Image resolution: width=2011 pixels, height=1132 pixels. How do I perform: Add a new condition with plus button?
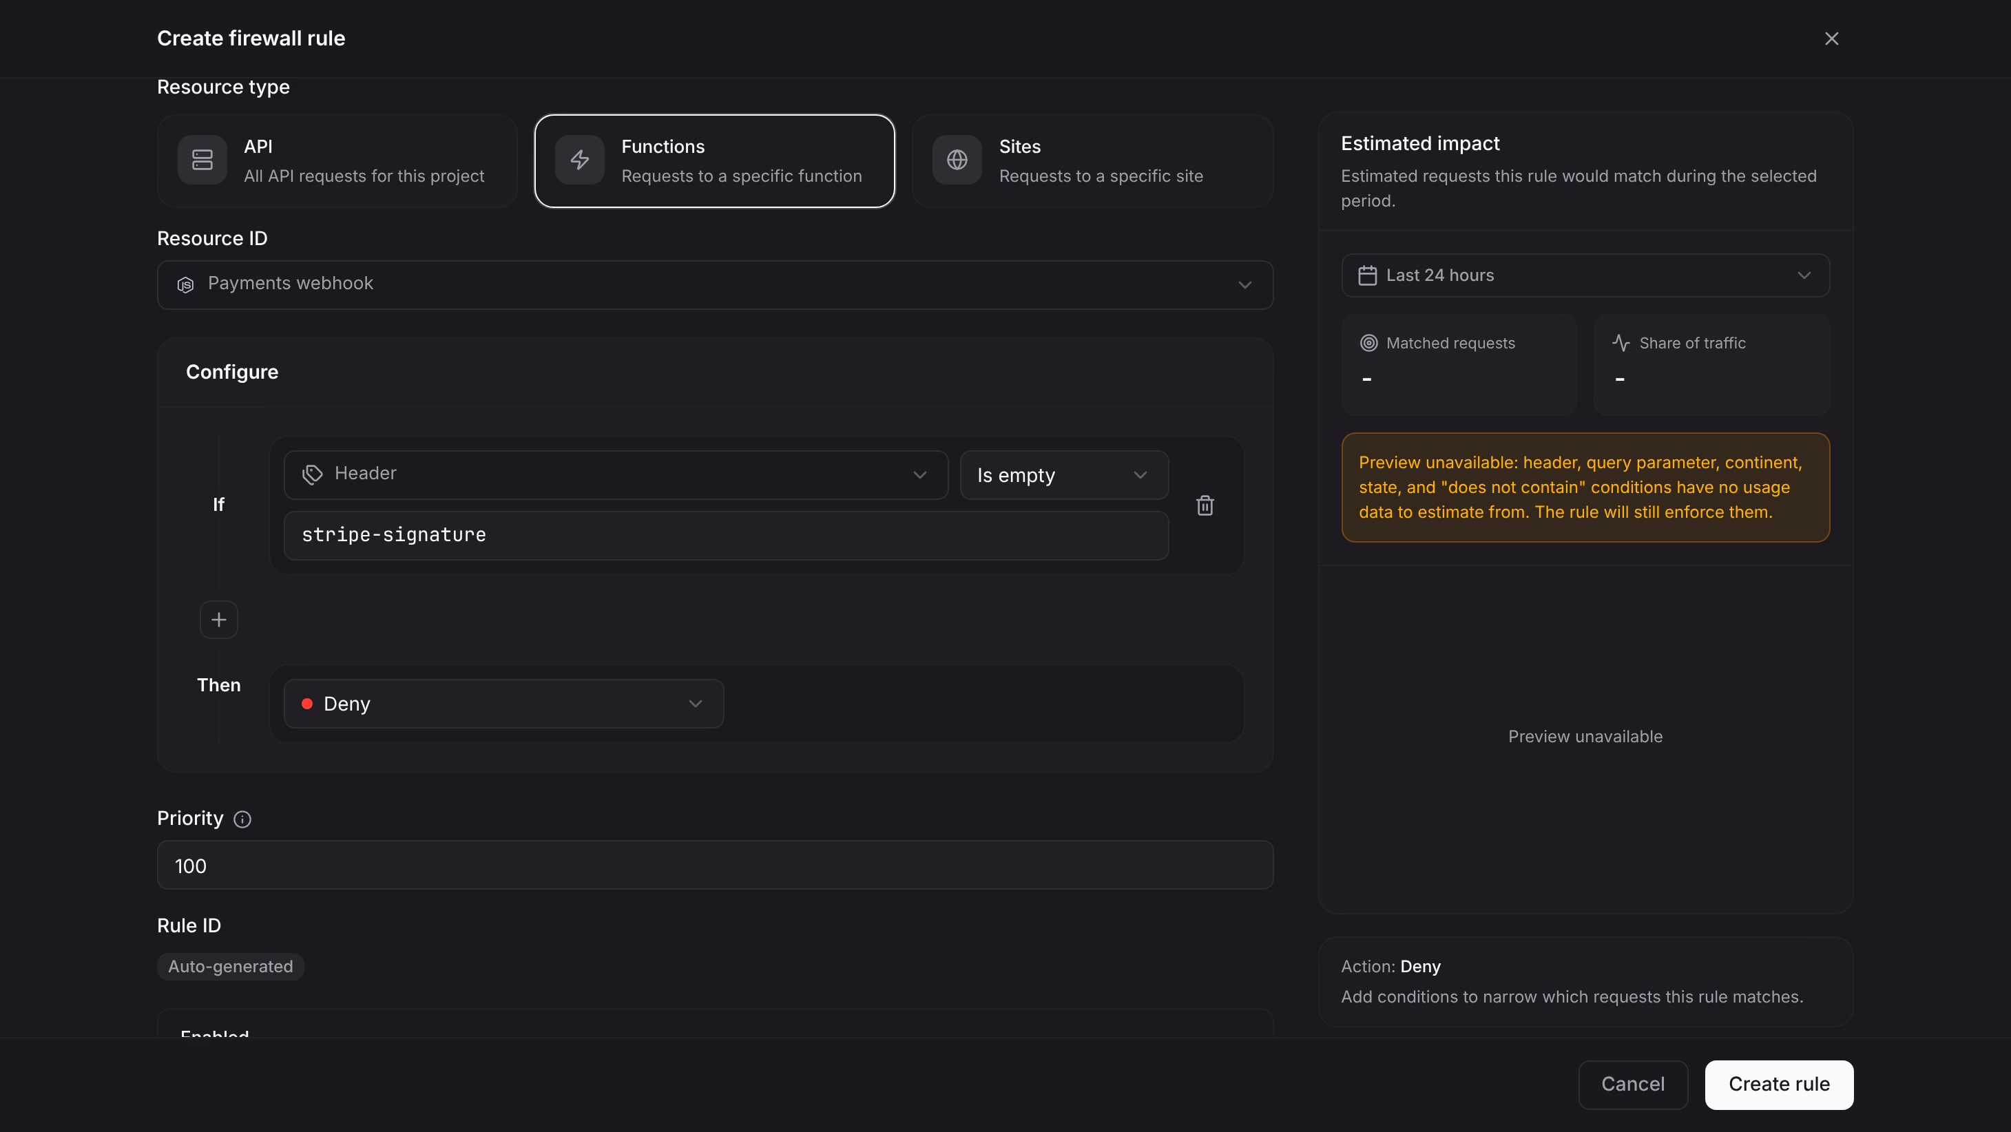218,620
